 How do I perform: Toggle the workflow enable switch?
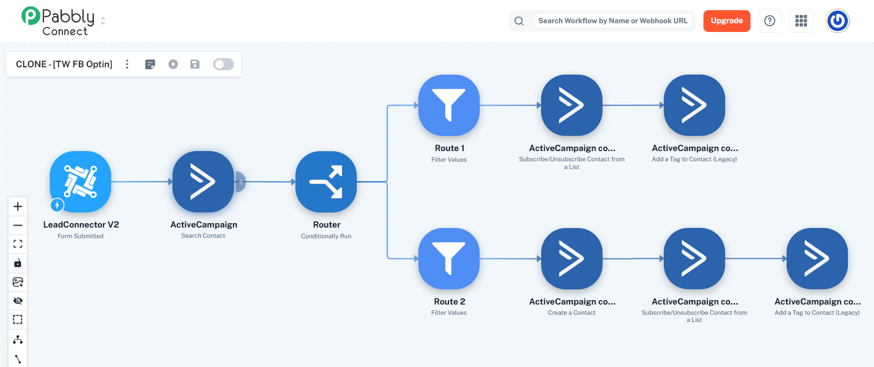coord(223,64)
